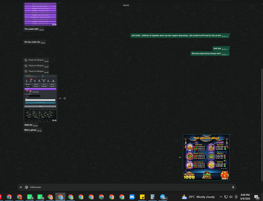Screen dimensions: 263x201
Task: Switch to the highlighted active Chrome window
Action: click(x=60, y=197)
